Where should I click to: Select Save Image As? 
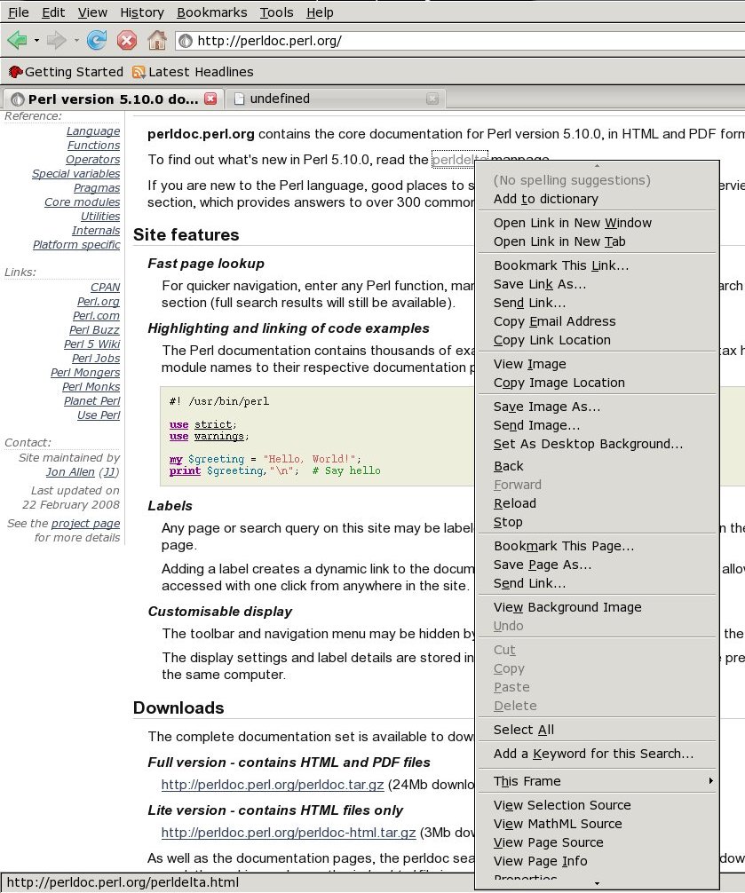click(597, 407)
